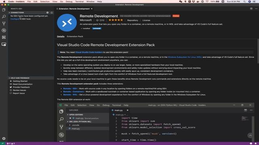Open the Remote - WSL link
Image resolution: width=259 pixels, height=145 pixels.
click(x=70, y=95)
